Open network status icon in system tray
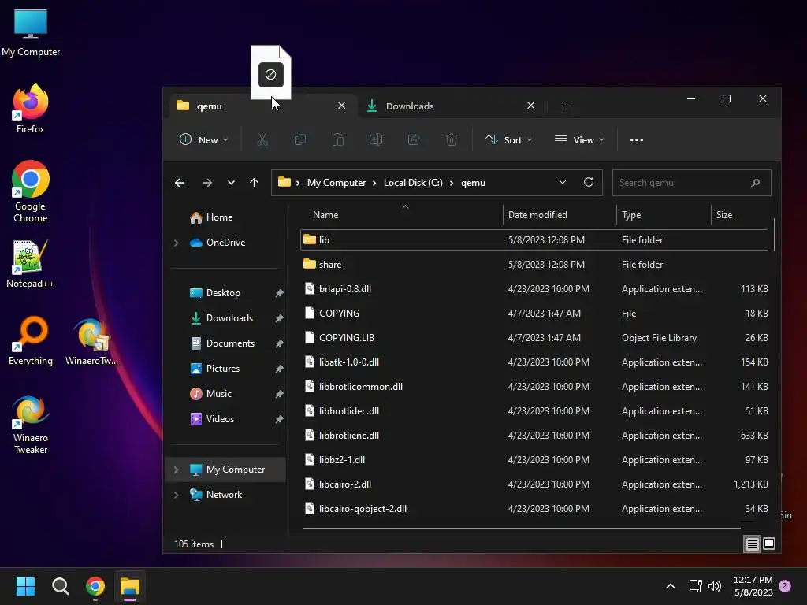This screenshot has height=605, width=807. click(695, 586)
